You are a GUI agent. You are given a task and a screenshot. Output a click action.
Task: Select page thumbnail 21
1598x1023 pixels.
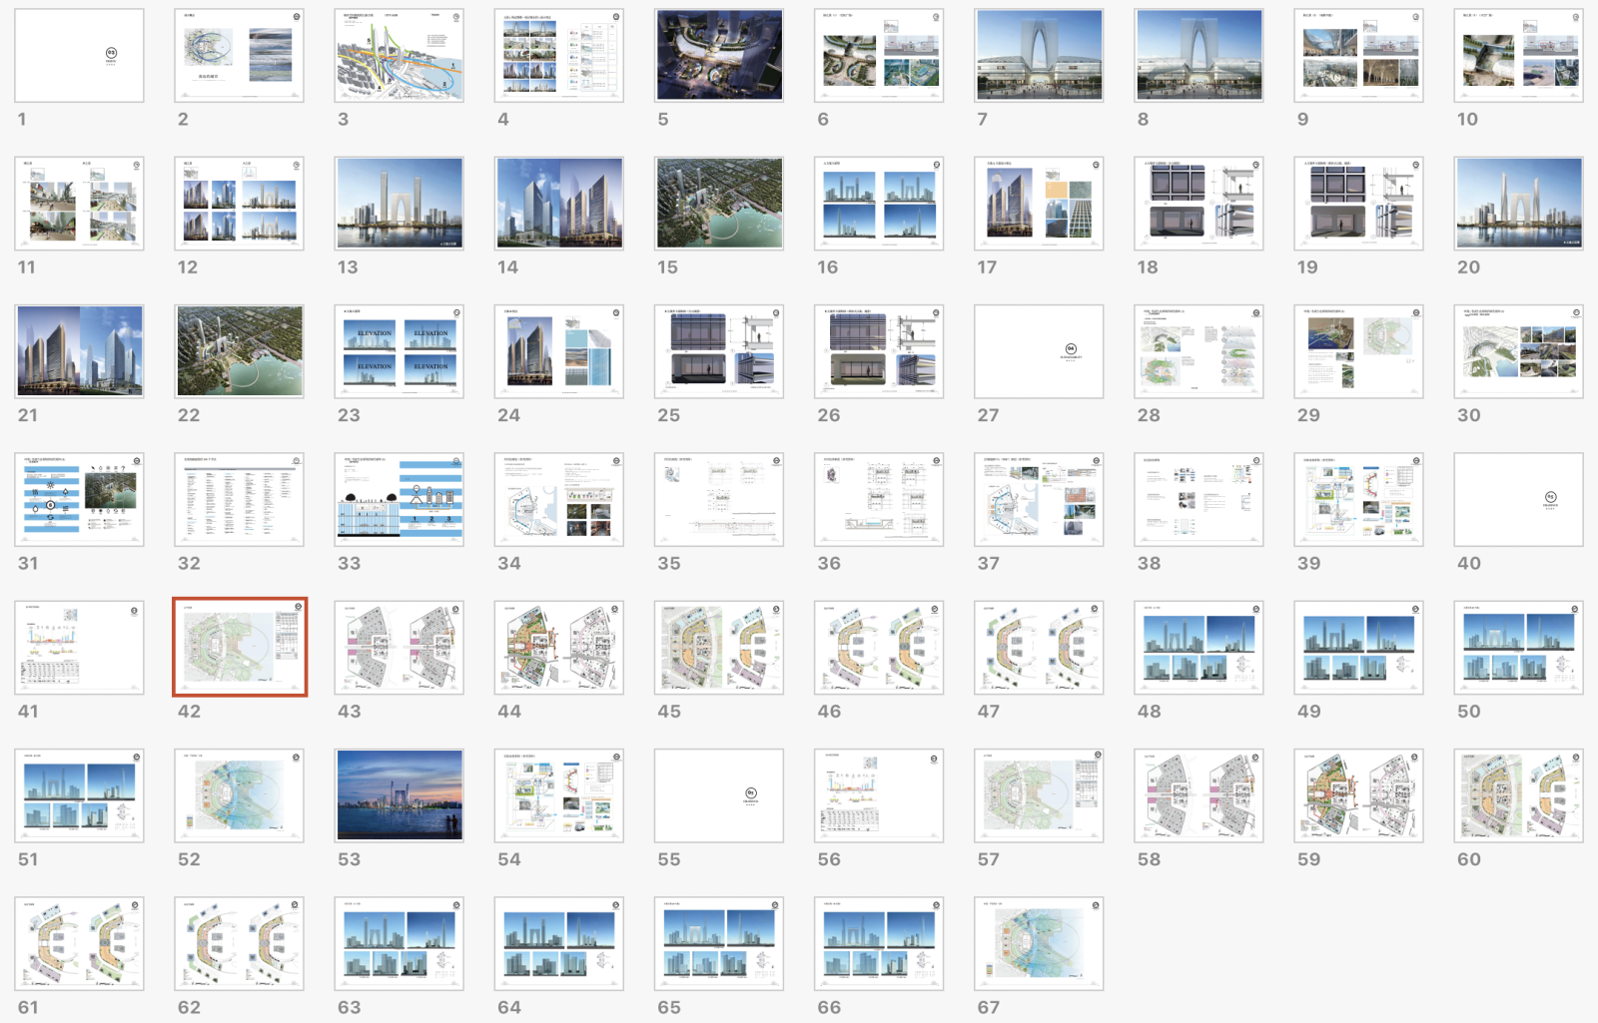[x=80, y=351]
